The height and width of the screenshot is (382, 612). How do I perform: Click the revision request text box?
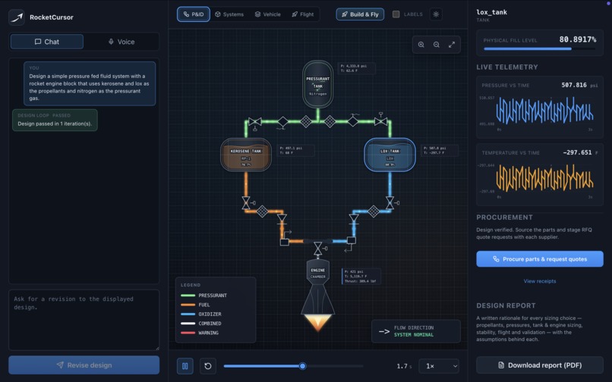coord(84,320)
